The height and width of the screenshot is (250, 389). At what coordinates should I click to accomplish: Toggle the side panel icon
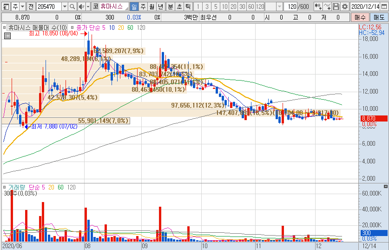pyautogui.click(x=6, y=7)
